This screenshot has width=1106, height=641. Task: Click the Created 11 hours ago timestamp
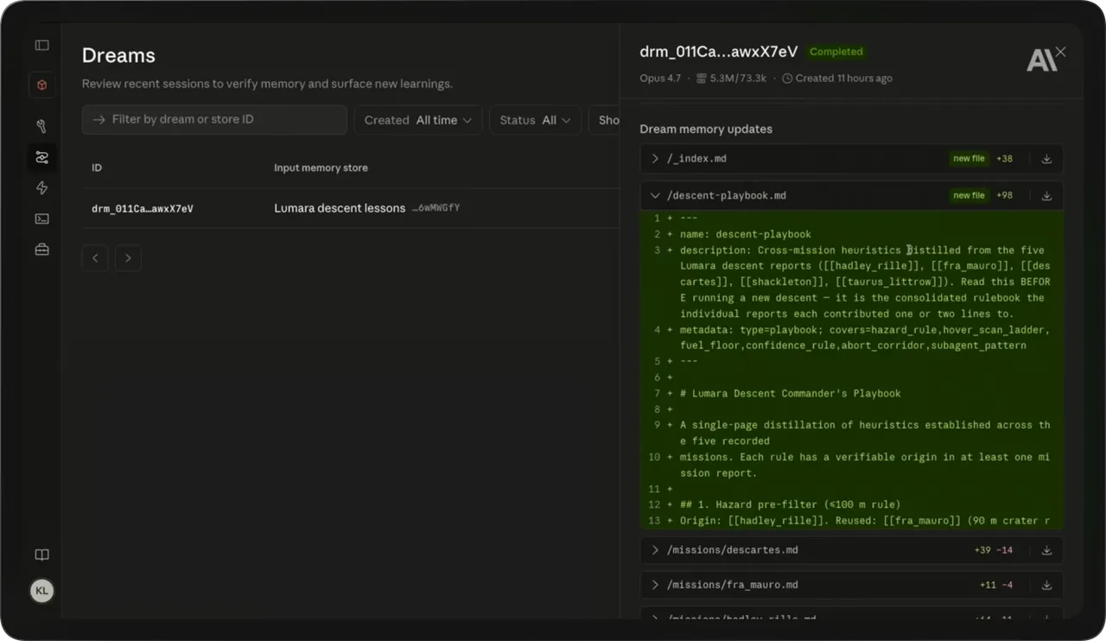[x=837, y=79]
